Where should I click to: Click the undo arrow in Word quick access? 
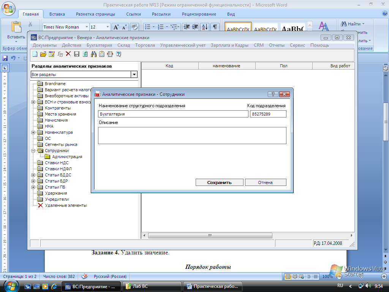13,58
